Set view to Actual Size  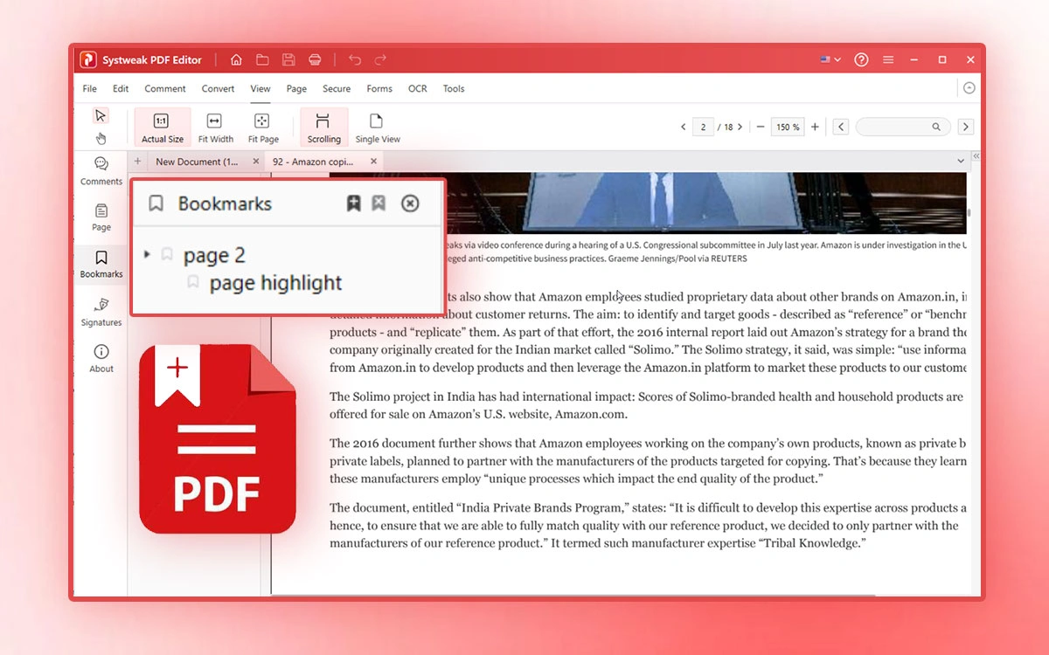(163, 128)
